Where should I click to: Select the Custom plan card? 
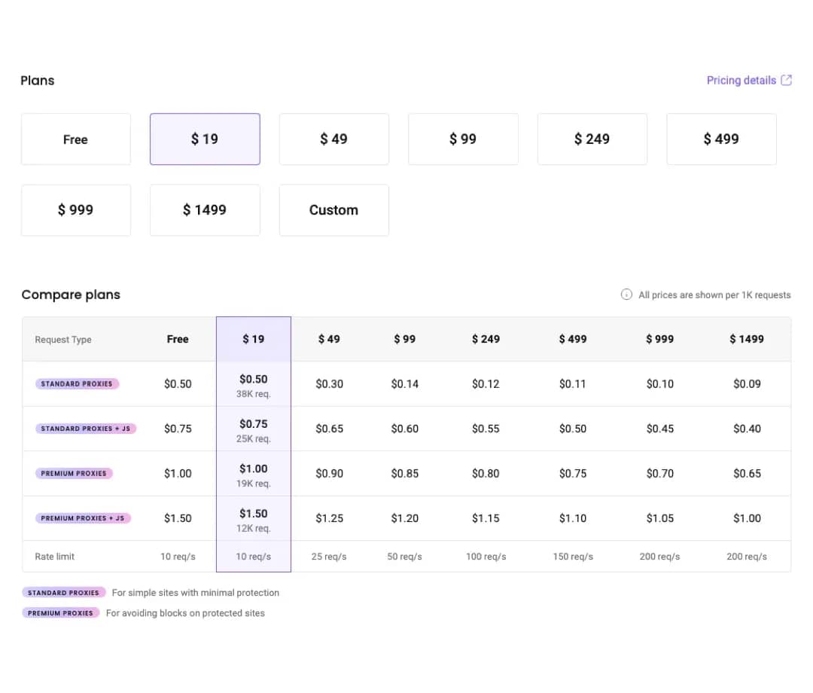[x=333, y=210]
